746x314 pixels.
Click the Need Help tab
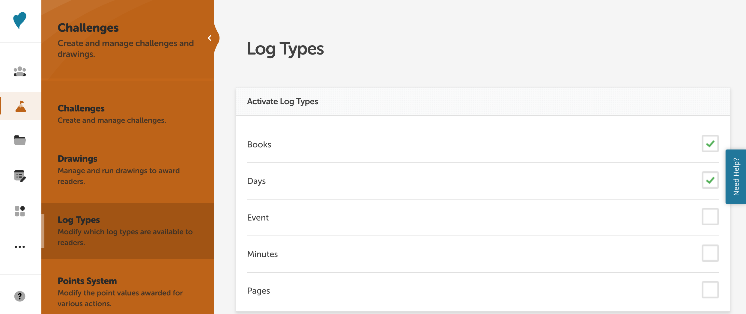point(736,177)
